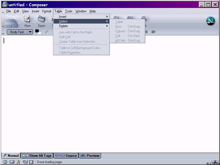Choose the highlighted Select submenu entry

click(x=81, y=21)
